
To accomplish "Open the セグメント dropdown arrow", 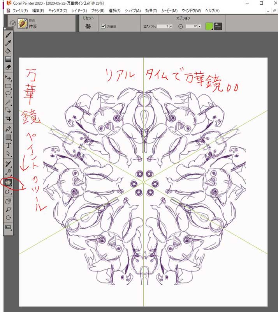I will click(171, 26).
